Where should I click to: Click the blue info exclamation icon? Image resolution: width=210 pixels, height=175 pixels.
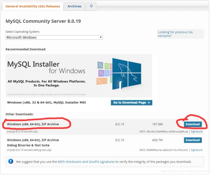coord(10,161)
